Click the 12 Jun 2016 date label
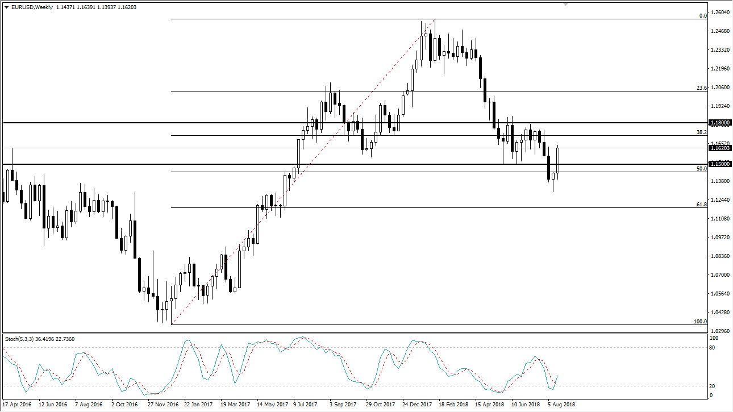733x412 pixels. click(x=52, y=405)
